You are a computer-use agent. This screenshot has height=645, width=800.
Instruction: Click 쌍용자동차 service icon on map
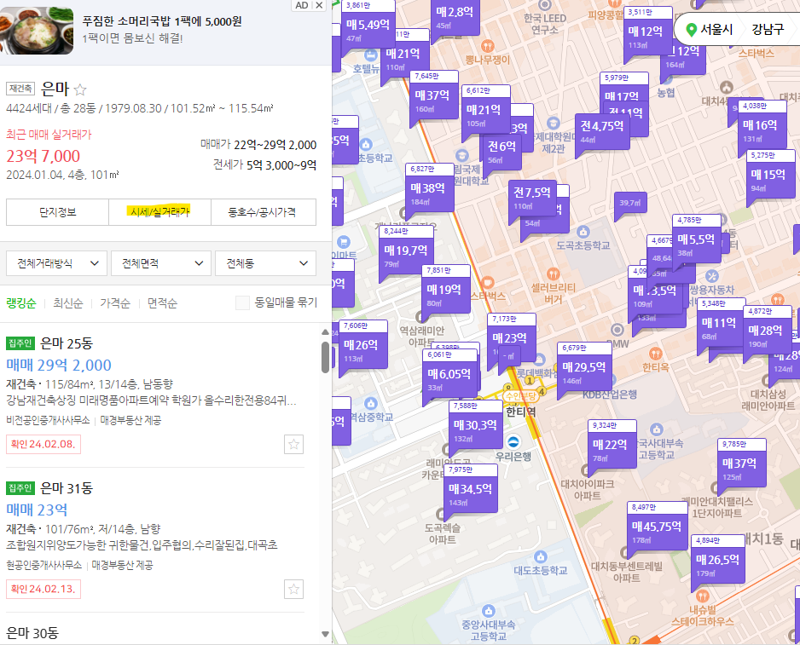pyautogui.click(x=712, y=276)
